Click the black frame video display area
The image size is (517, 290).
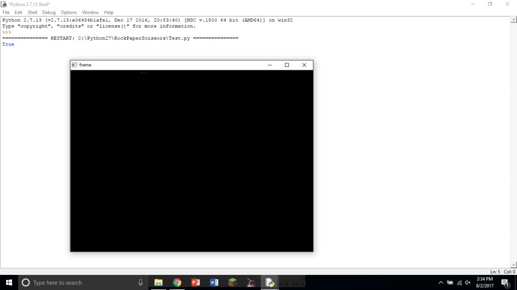(x=192, y=160)
